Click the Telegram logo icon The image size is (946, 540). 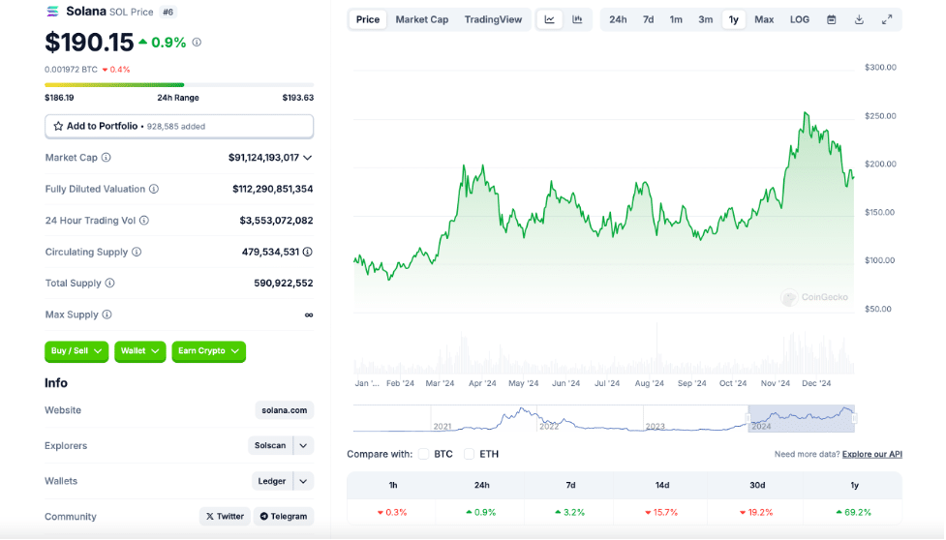click(x=263, y=517)
